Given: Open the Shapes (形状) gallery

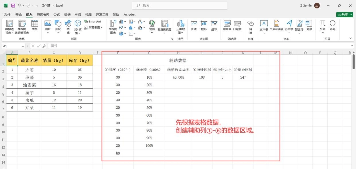Looking at the screenshot, I should (58, 27).
